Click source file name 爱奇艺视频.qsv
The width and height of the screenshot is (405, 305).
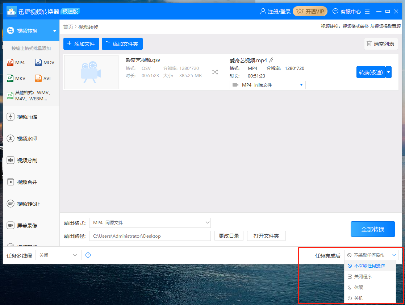coord(143,60)
